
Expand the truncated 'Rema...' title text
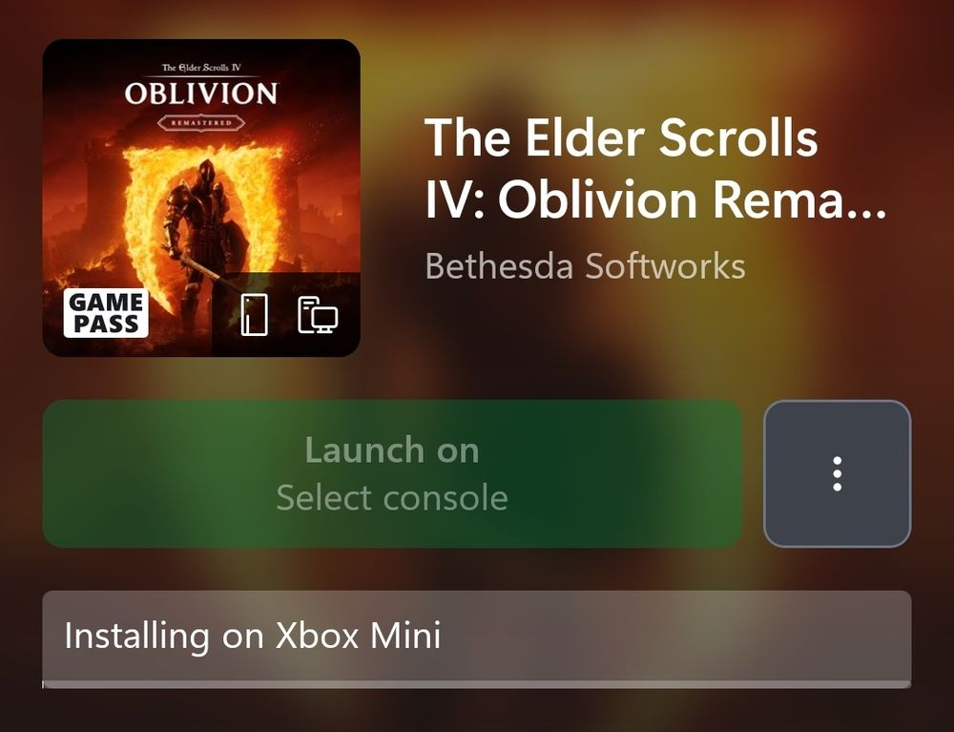798,199
